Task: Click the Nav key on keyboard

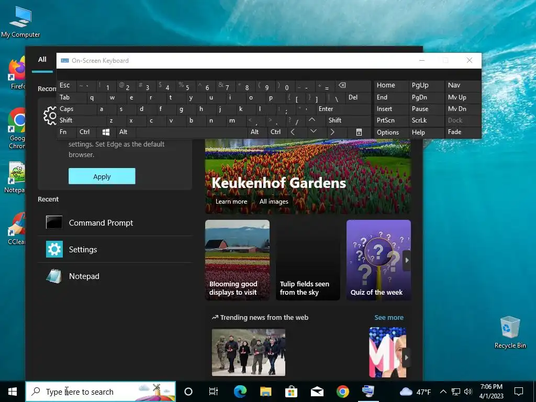Action: pos(463,85)
